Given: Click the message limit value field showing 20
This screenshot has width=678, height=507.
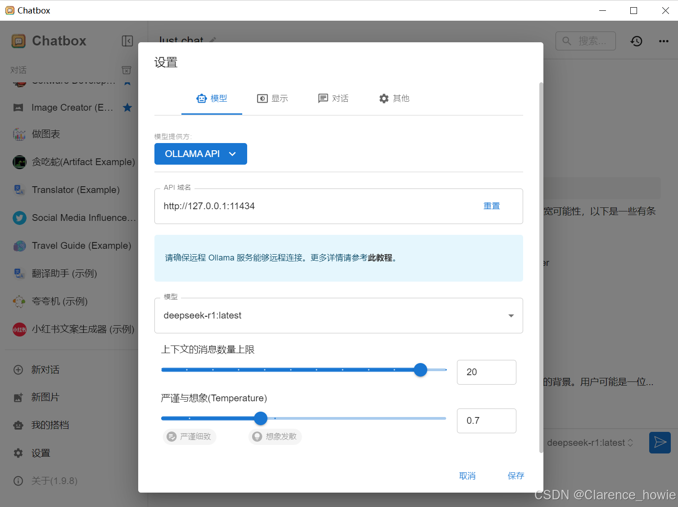Looking at the screenshot, I should 486,372.
